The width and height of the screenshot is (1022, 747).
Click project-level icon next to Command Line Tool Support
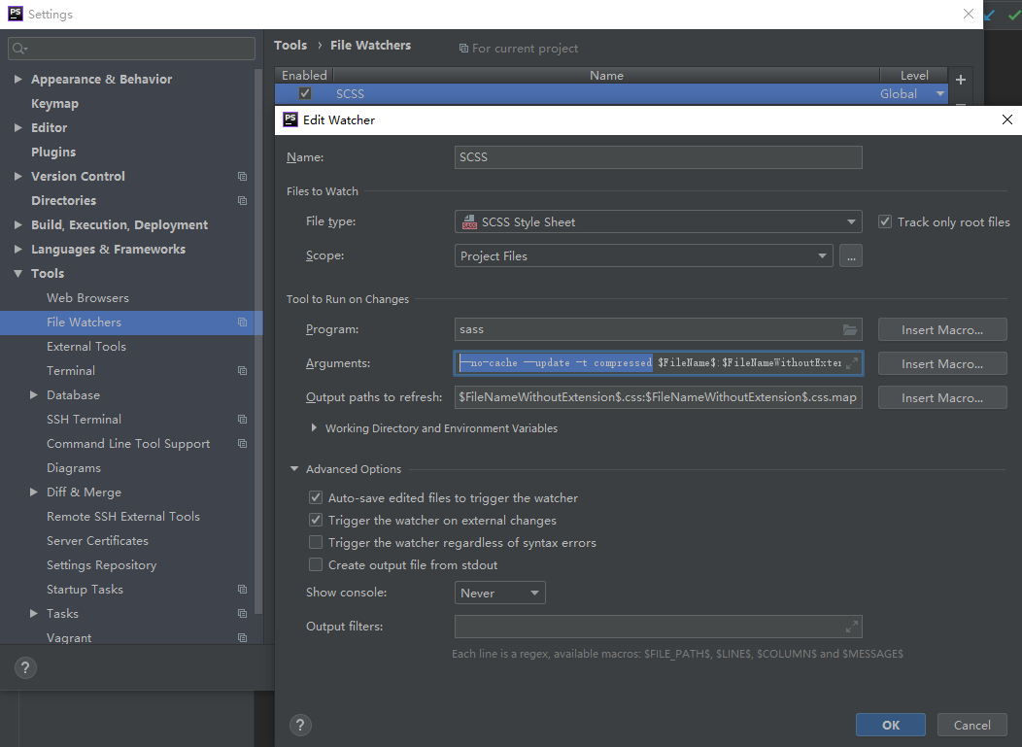pos(243,444)
